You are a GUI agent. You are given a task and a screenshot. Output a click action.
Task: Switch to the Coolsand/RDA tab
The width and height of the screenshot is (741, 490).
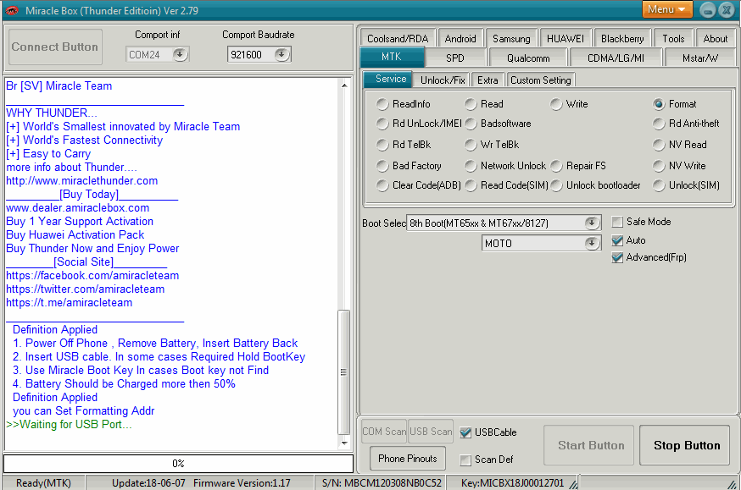click(398, 39)
